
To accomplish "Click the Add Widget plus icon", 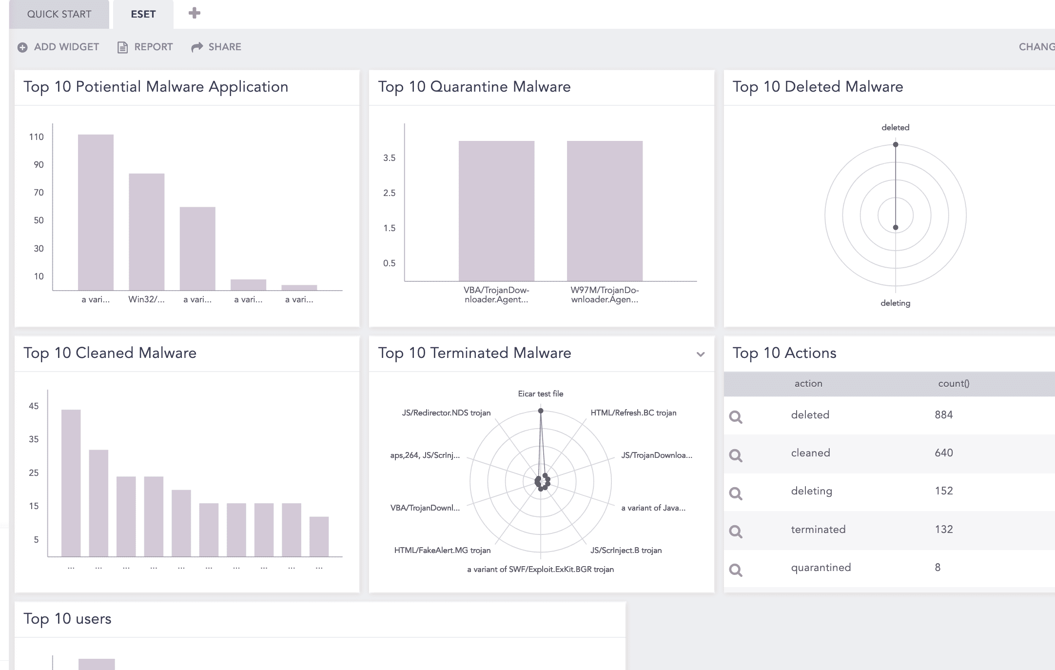I will pos(22,47).
